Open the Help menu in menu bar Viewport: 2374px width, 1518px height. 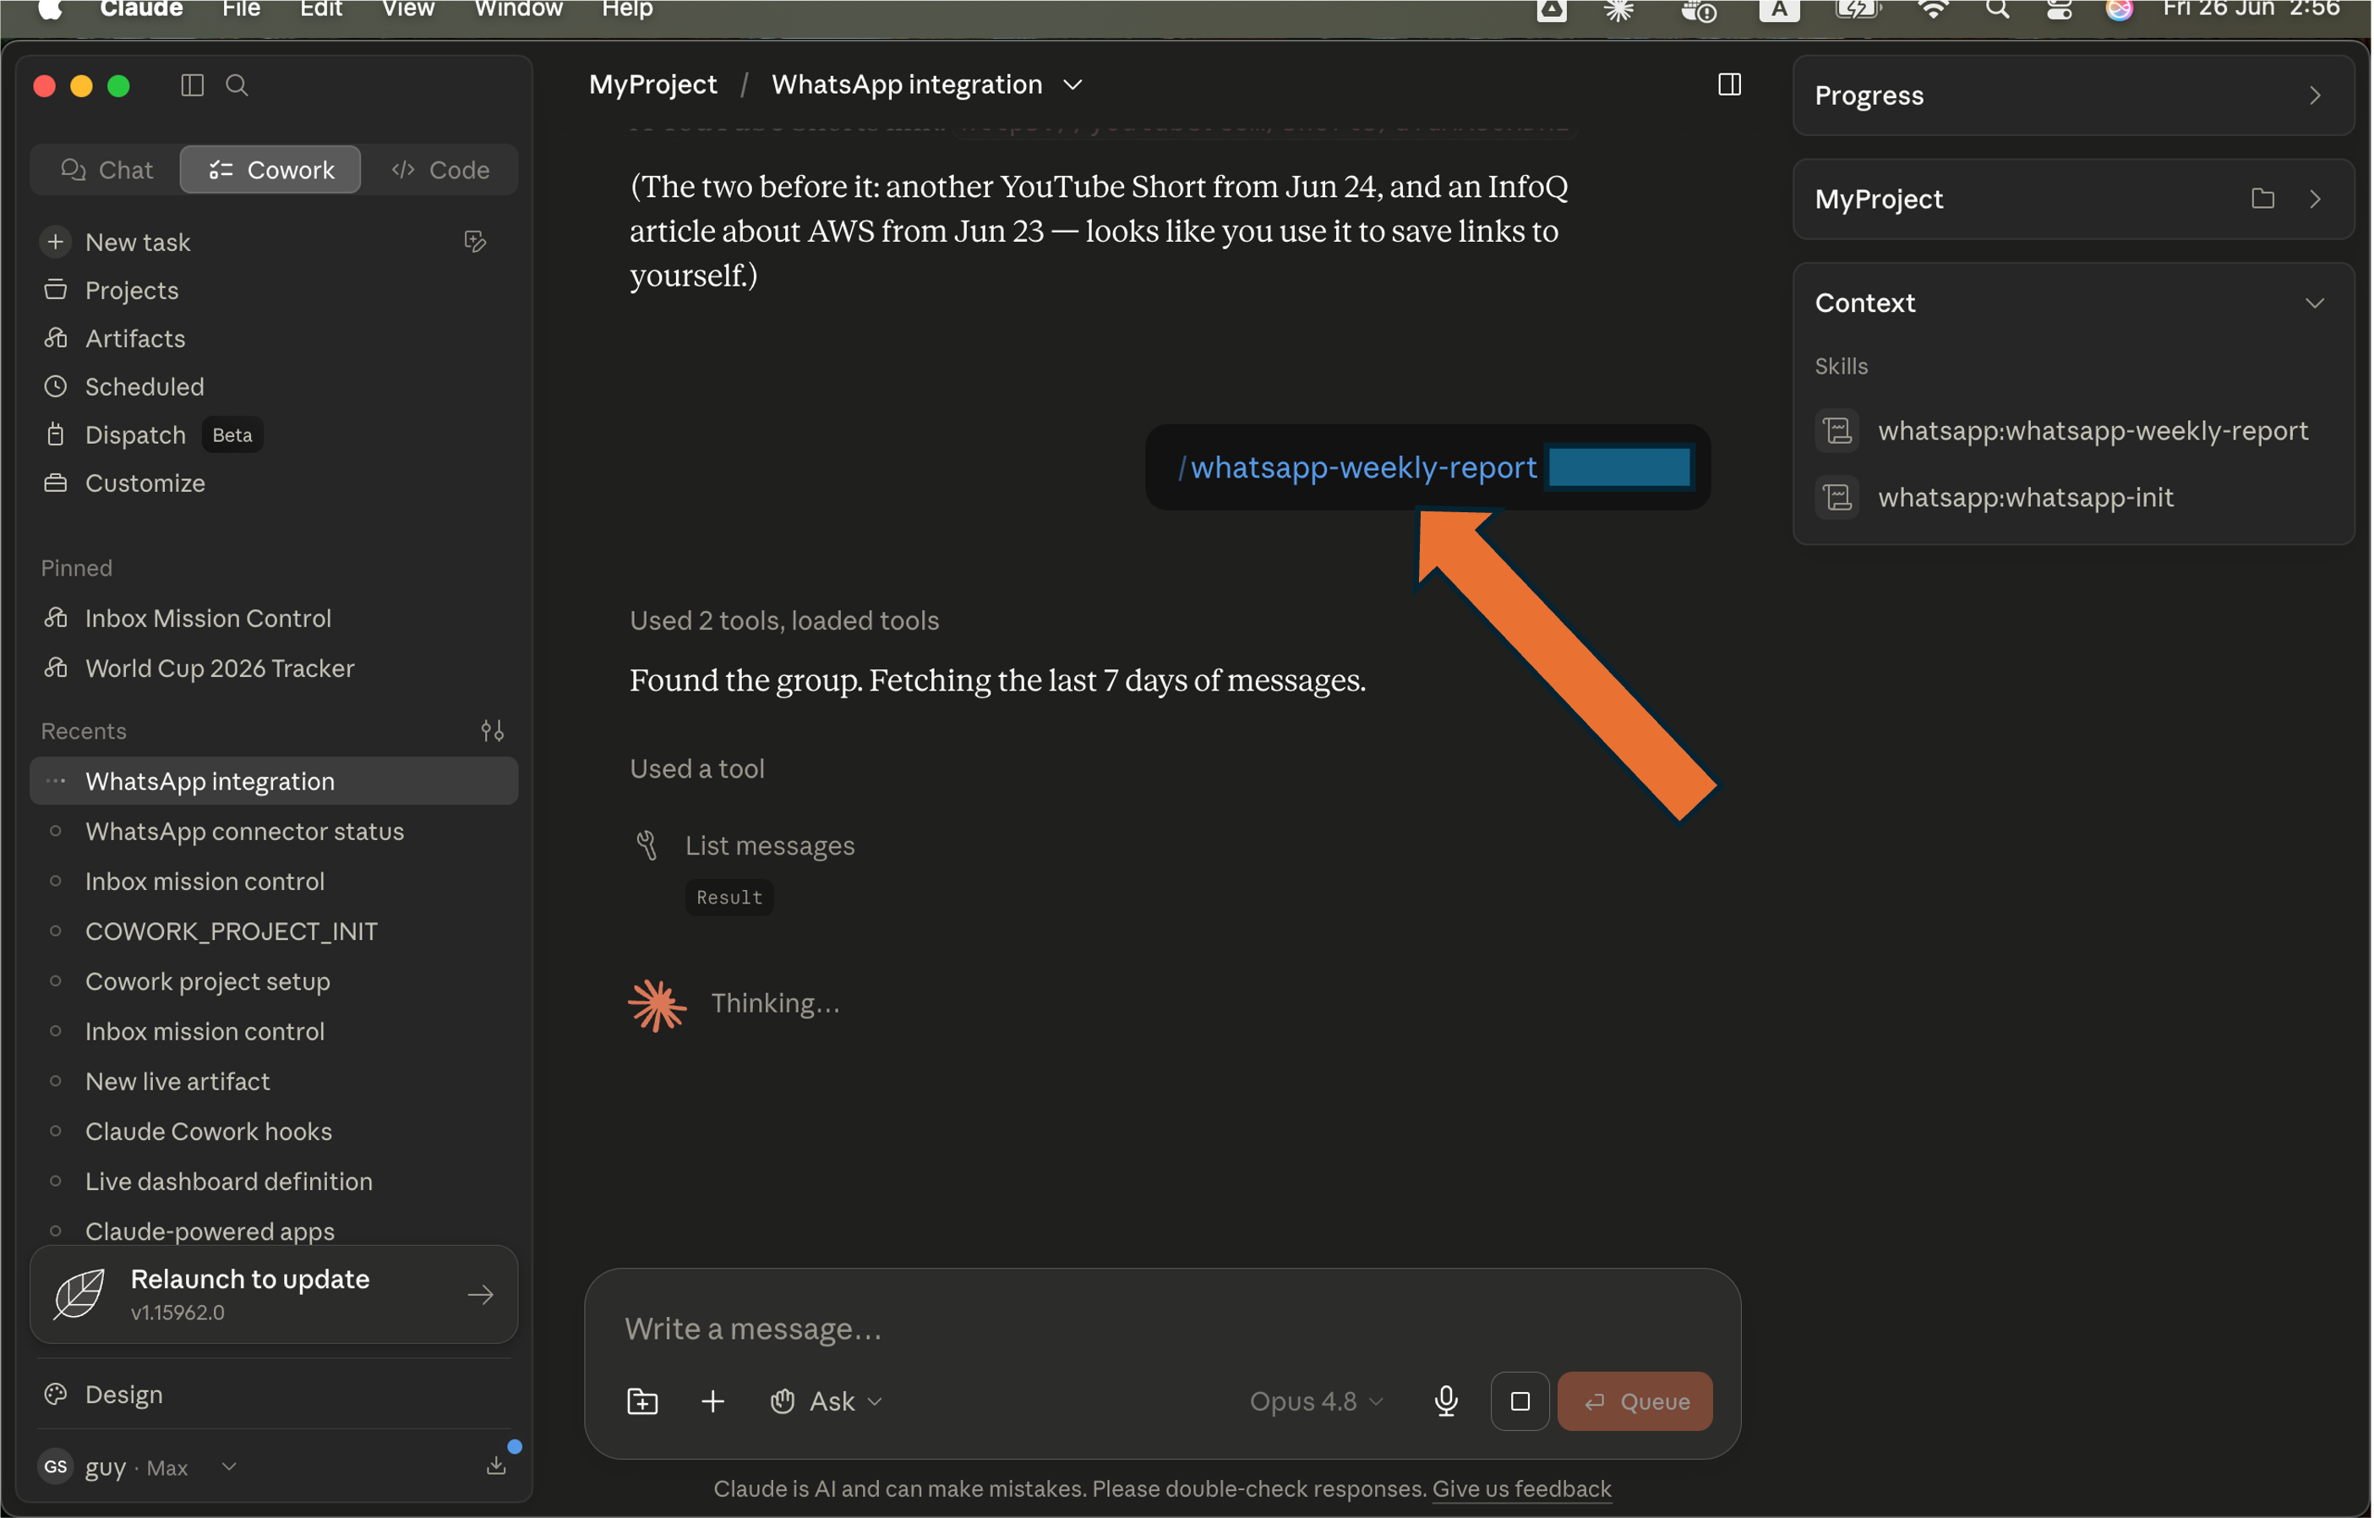tap(627, 10)
